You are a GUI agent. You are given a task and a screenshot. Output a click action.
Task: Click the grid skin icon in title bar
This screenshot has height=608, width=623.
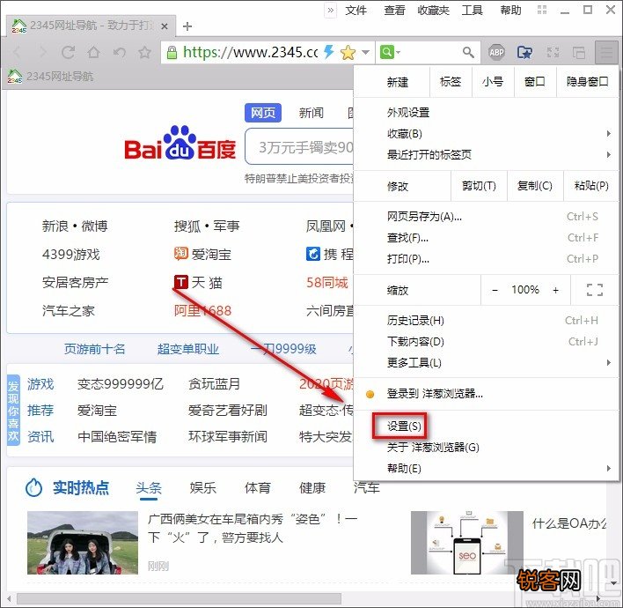pos(542,10)
